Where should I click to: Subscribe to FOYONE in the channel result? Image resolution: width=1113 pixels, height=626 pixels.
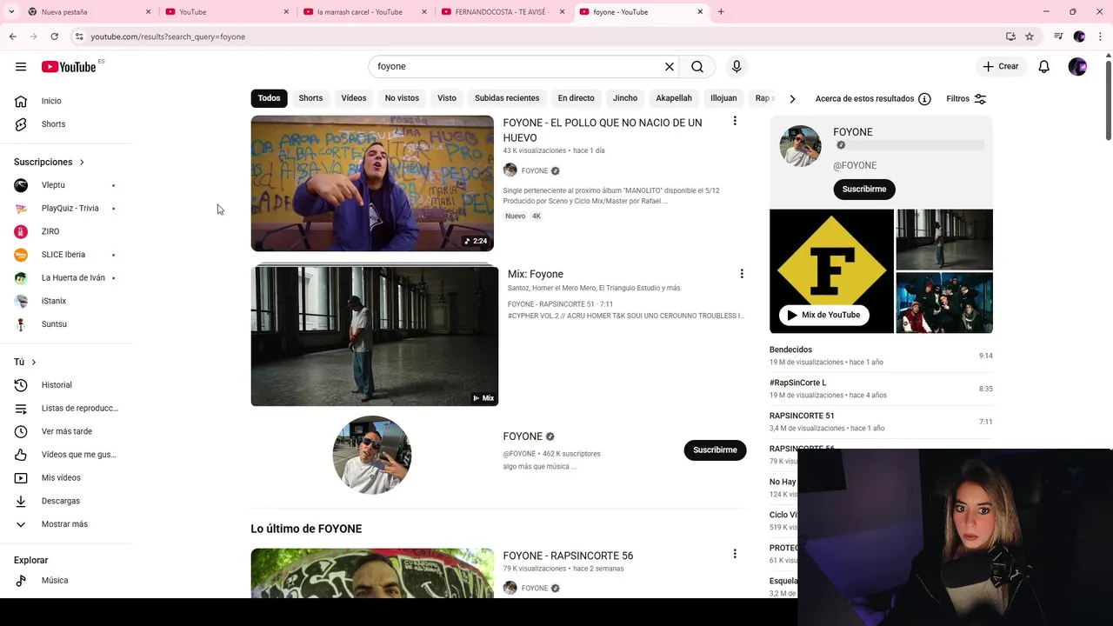point(715,450)
